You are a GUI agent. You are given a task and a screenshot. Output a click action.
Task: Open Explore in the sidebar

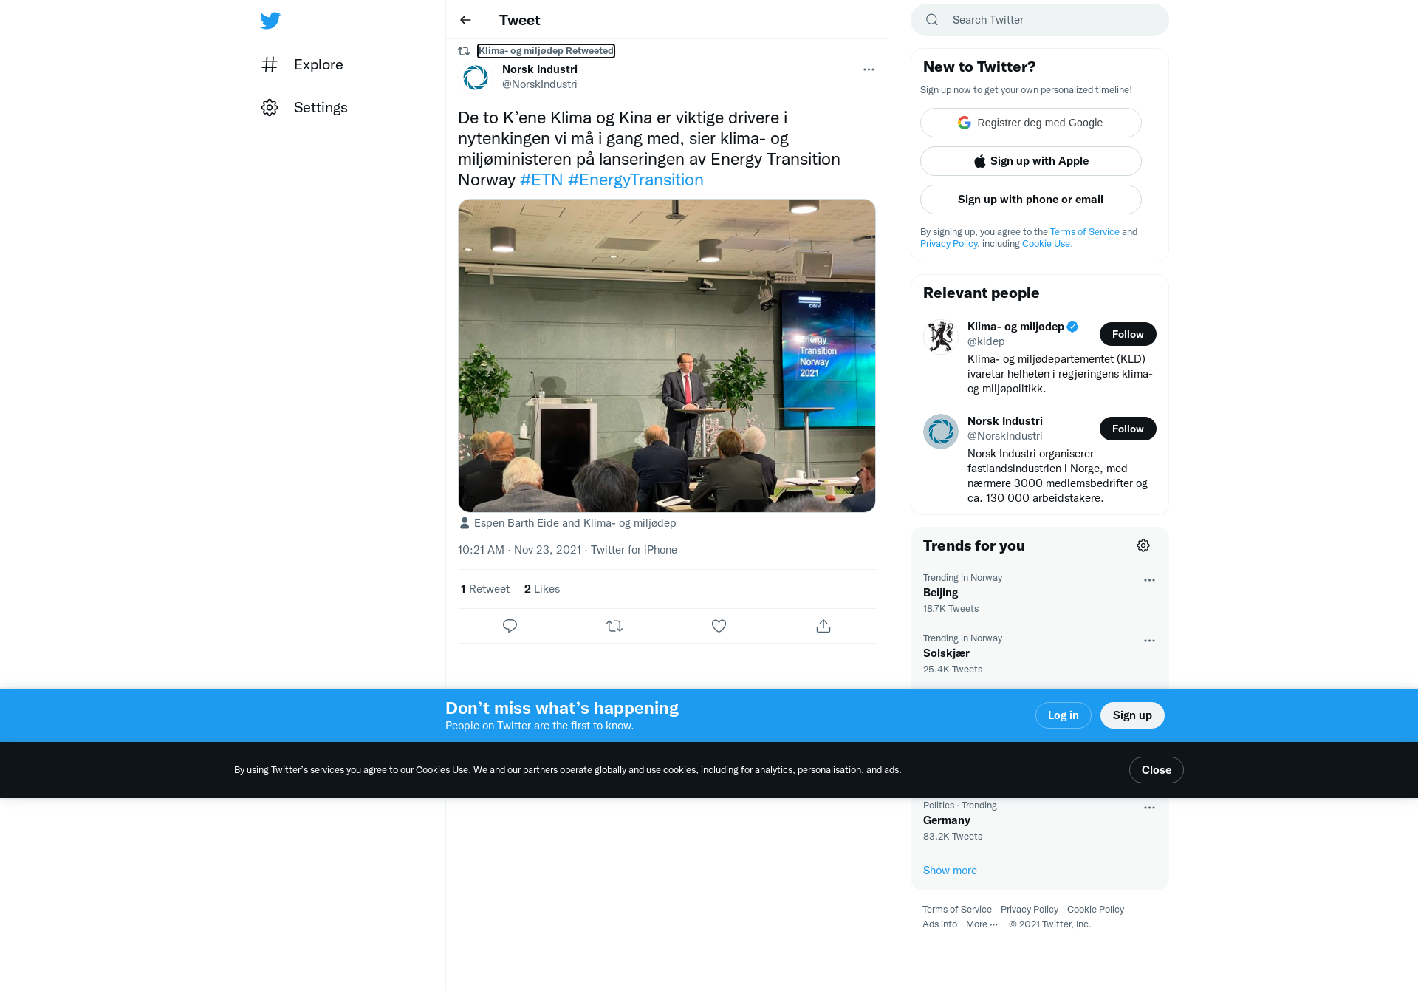pos(303,64)
